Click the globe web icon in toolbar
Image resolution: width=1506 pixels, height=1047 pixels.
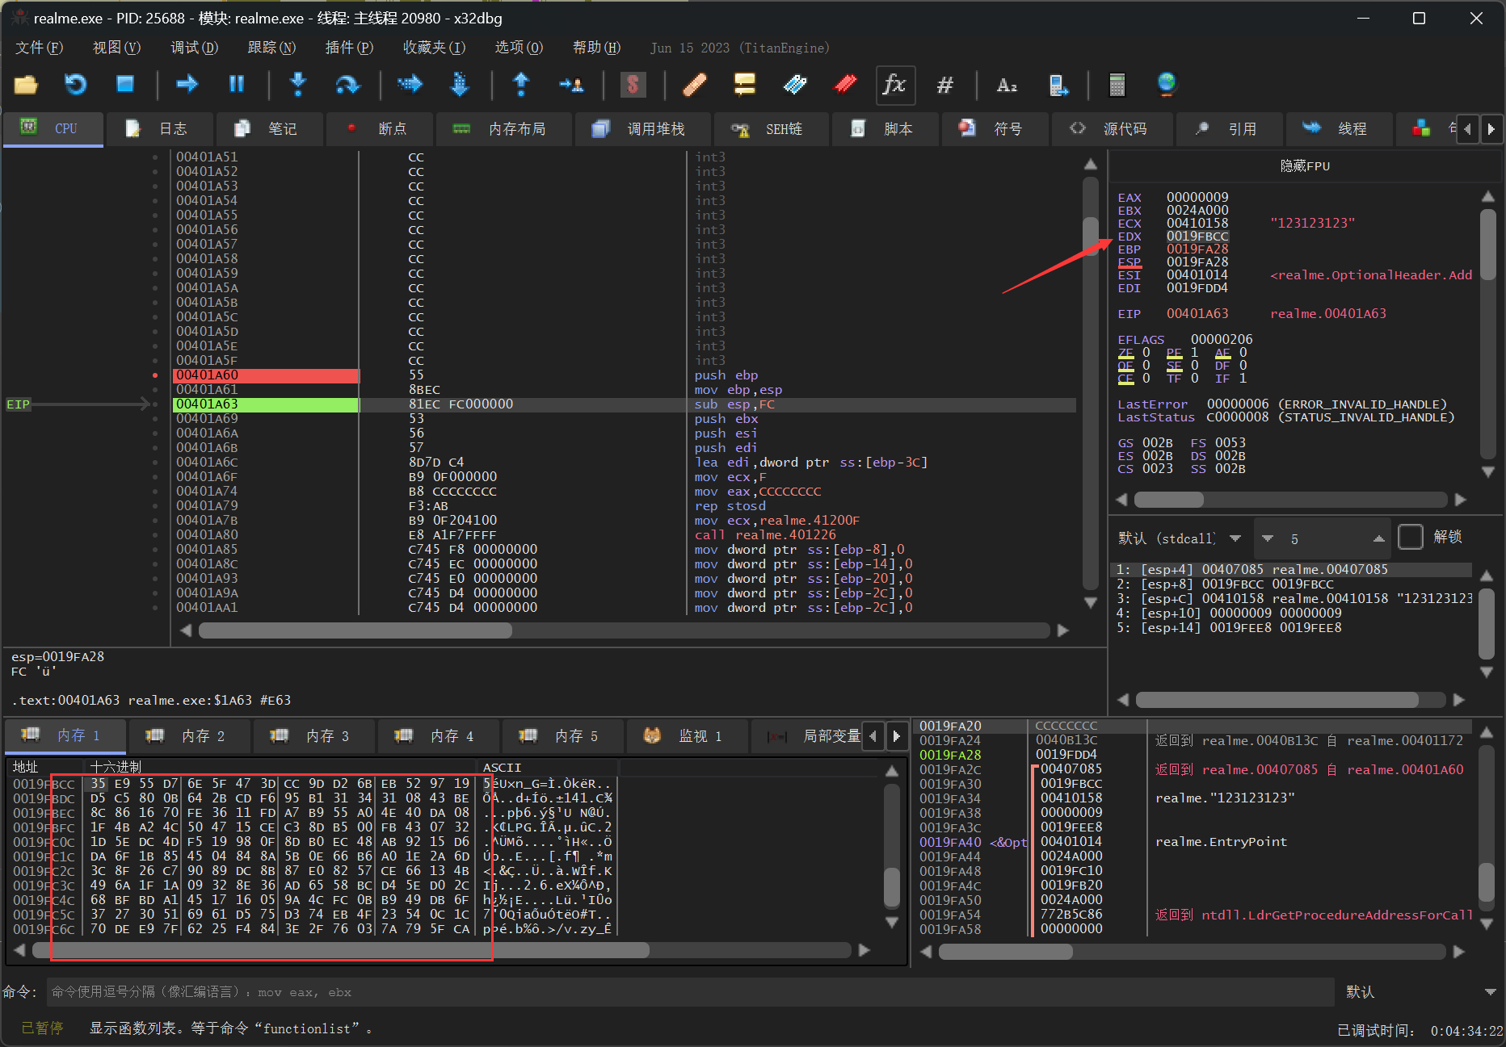1167,84
